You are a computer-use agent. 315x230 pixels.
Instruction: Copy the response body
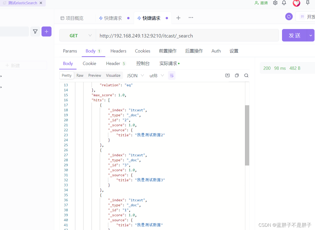click(237, 75)
